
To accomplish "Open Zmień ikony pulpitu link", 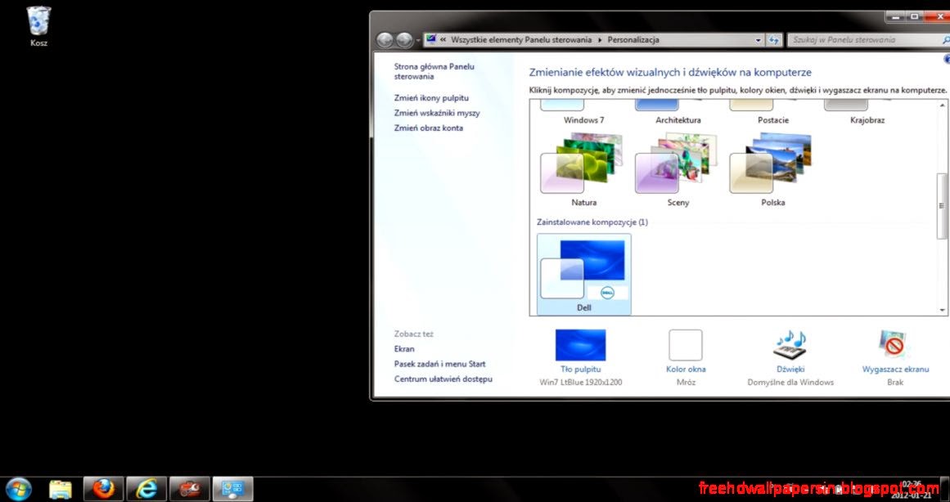I will pyautogui.click(x=433, y=97).
